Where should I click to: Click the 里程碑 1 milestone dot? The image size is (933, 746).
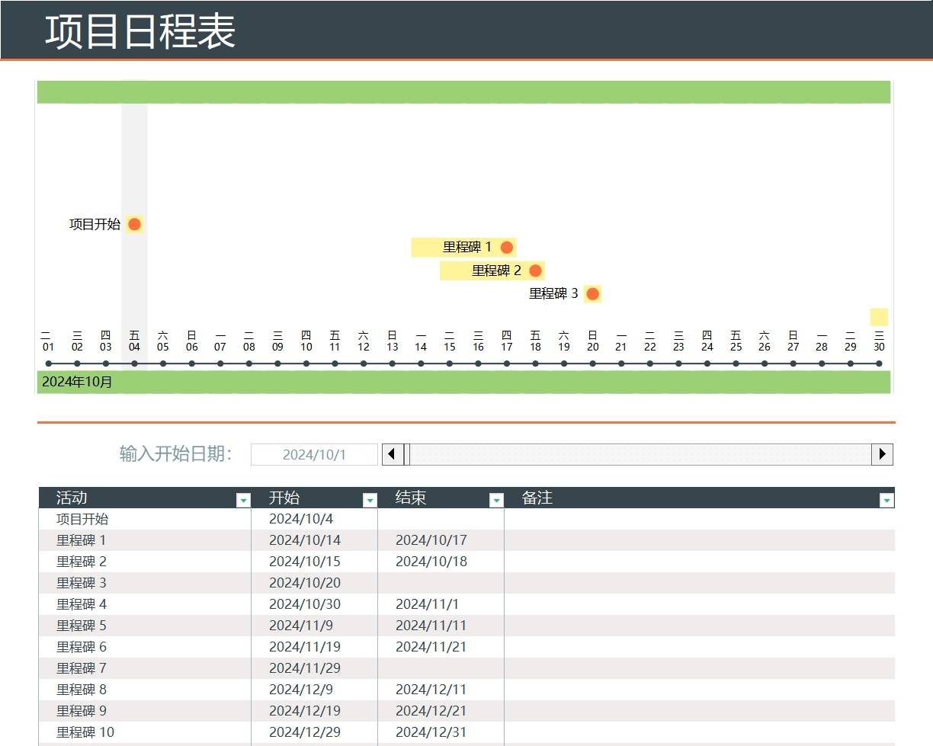[505, 247]
